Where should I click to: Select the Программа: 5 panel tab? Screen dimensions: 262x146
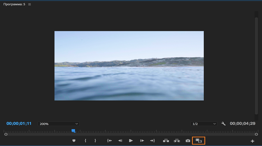(x=14, y=4)
